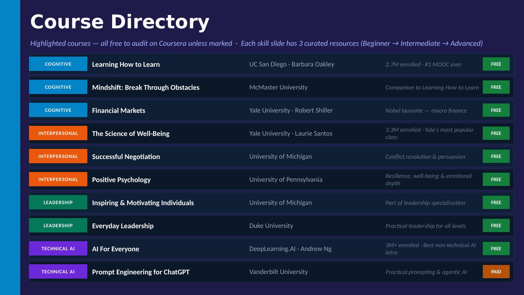
Task: Click the McMaster University provider text
Action: pos(278,87)
